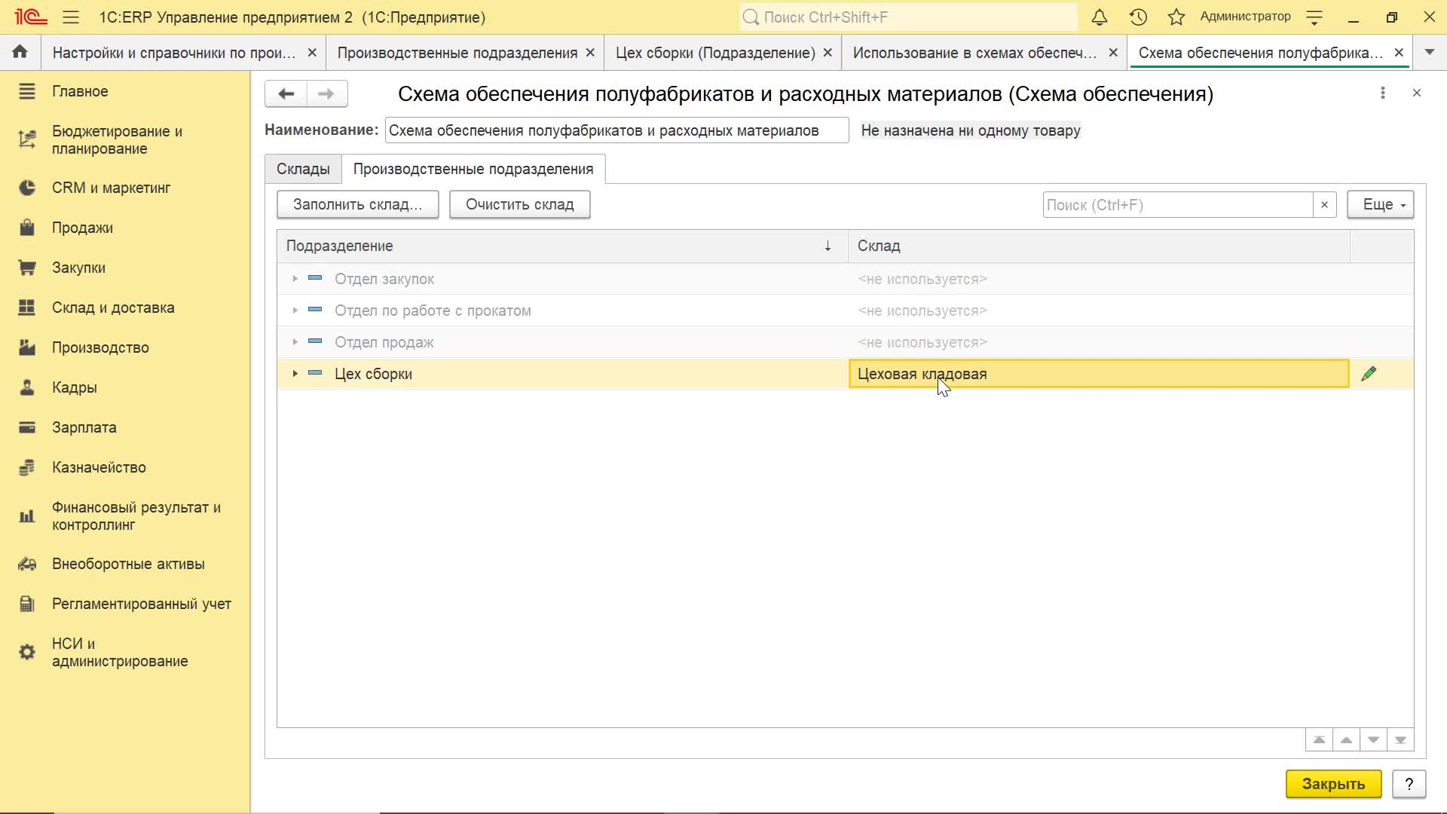
Task: Open Финансовый результат и контроллинг section
Action: pos(136,516)
